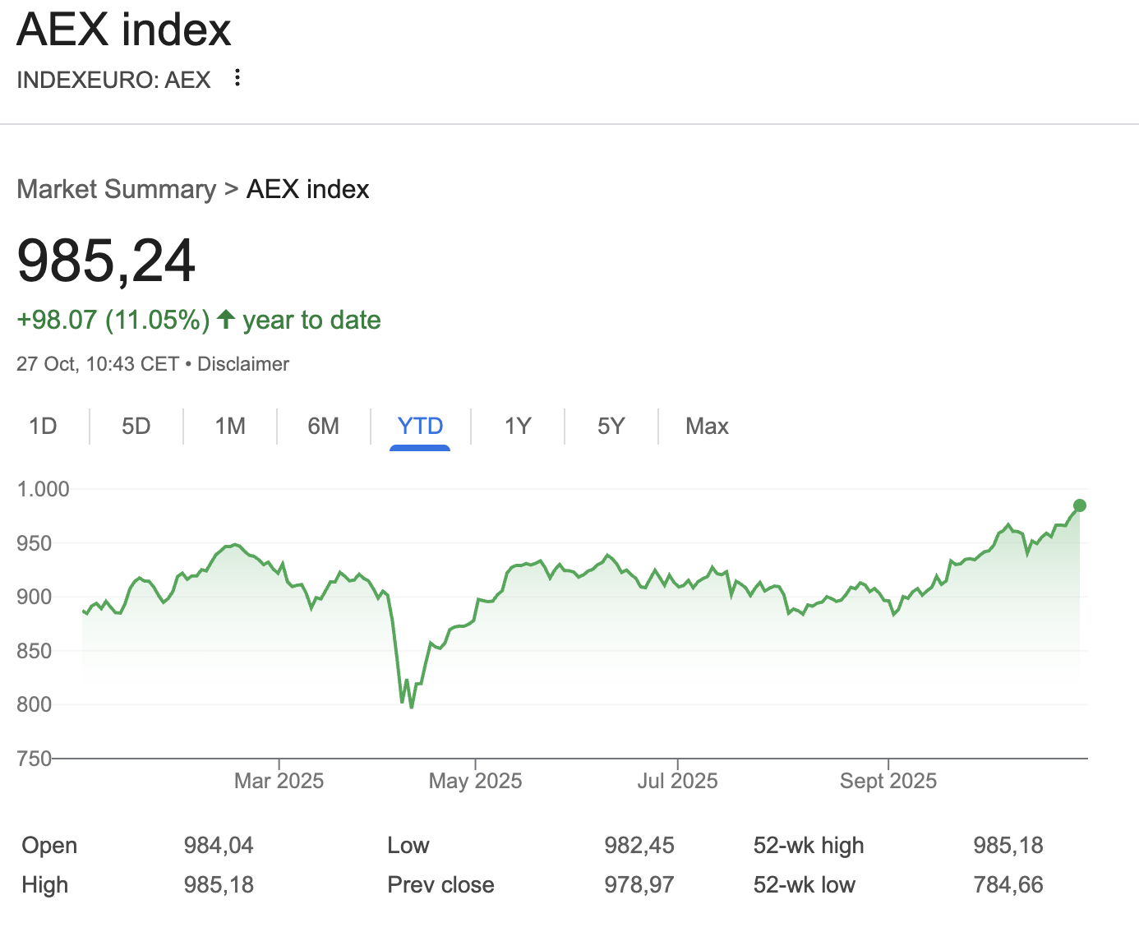
Task: Select the 5D time range tab
Action: click(x=136, y=426)
